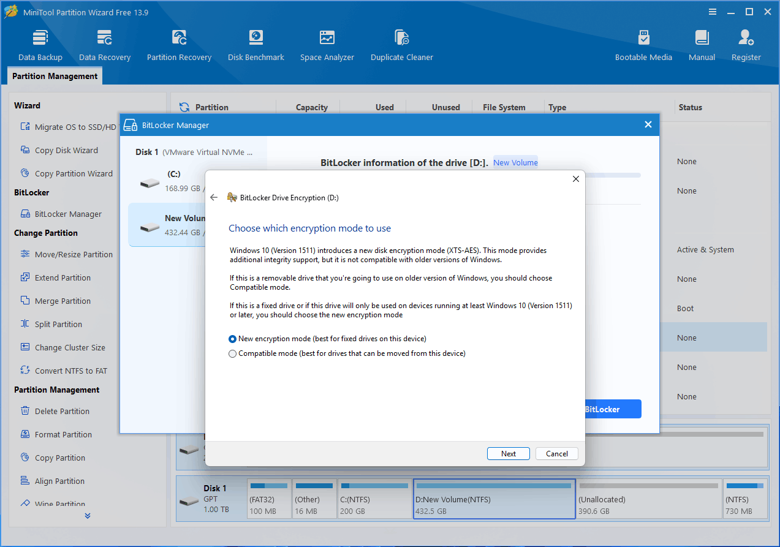
Task: Choose Align Partition
Action: click(x=52, y=481)
